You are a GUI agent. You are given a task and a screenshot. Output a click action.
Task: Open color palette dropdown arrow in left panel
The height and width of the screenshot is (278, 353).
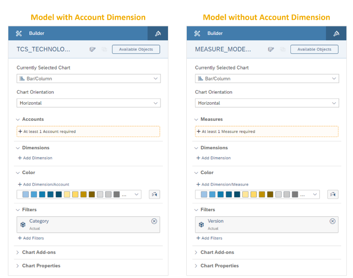136,195
